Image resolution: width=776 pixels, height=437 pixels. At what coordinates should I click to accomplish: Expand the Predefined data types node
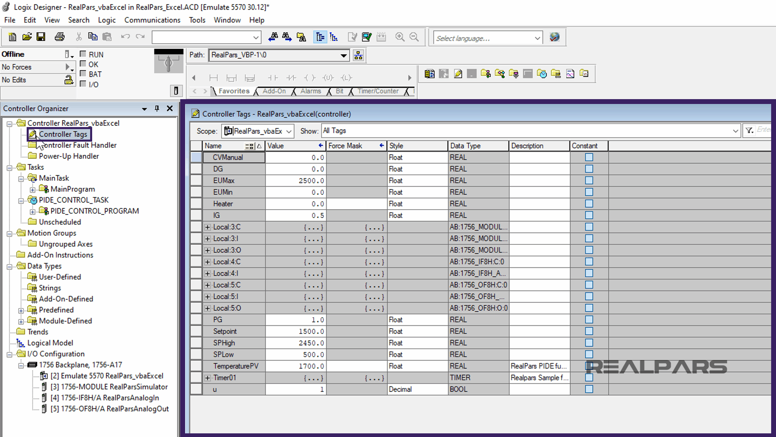point(21,310)
